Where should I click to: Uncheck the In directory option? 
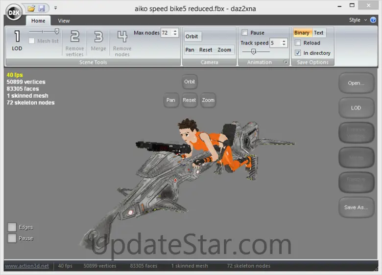click(298, 53)
